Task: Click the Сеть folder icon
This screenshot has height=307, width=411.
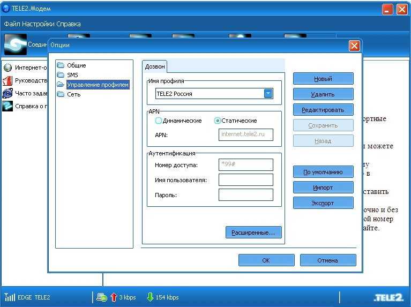Action: pyautogui.click(x=61, y=94)
